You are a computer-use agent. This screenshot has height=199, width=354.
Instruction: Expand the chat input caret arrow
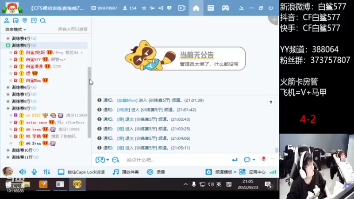click(x=273, y=159)
